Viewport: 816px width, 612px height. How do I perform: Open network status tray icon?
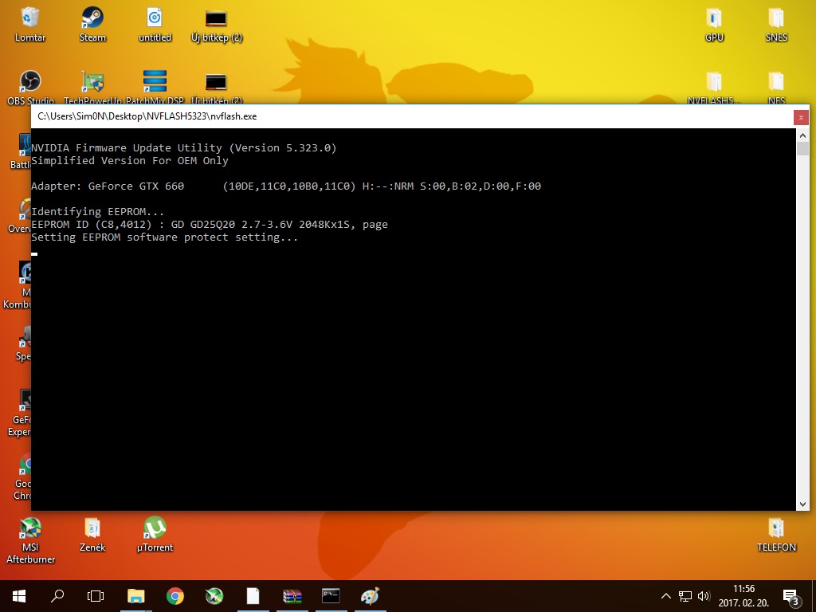click(x=685, y=596)
